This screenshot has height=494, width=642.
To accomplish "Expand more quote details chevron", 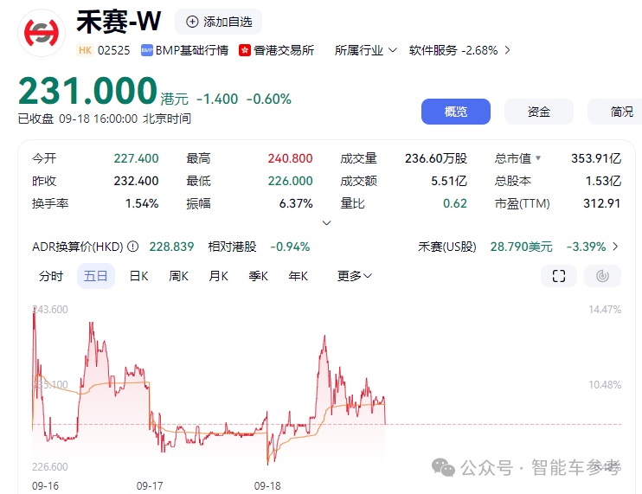I will [x=326, y=223].
